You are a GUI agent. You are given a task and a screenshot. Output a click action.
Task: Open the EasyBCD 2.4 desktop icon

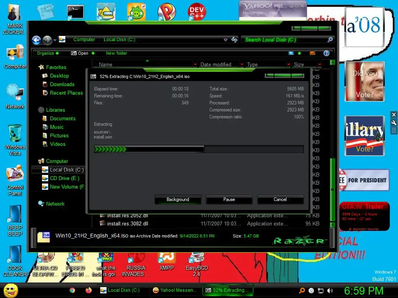[196, 265]
